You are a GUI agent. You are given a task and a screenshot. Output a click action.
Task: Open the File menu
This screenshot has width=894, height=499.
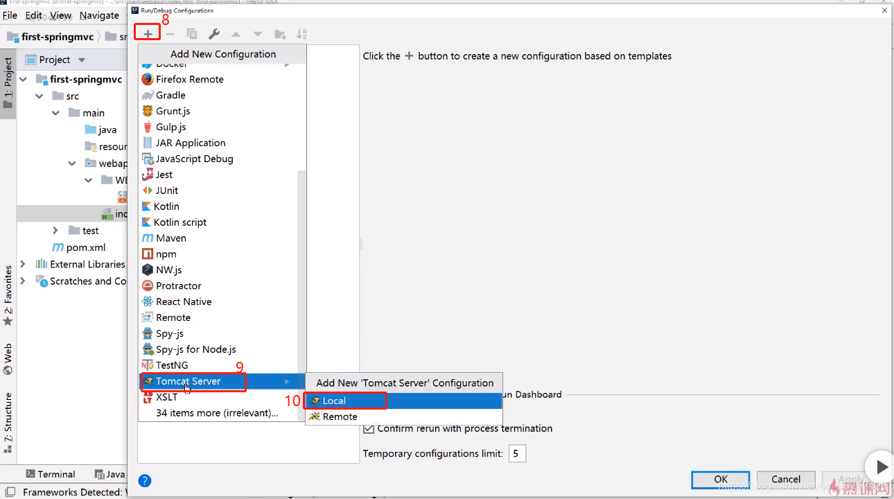pyautogui.click(x=10, y=15)
